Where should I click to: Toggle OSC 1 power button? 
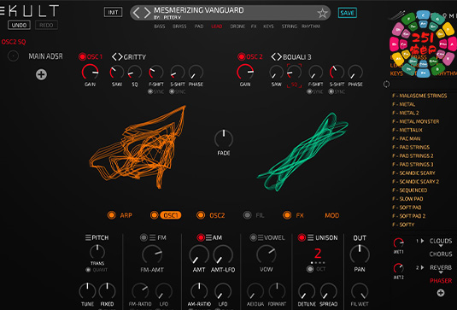pyautogui.click(x=82, y=56)
